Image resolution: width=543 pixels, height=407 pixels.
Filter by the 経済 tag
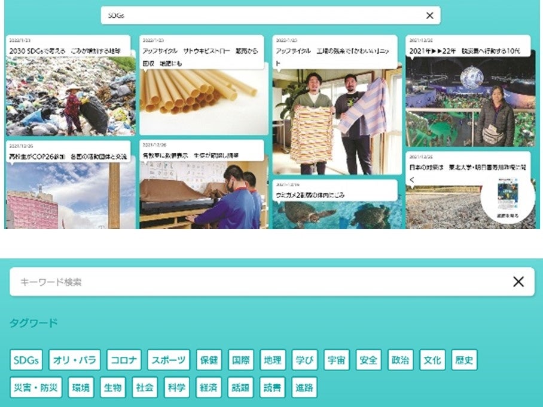pyautogui.click(x=209, y=387)
